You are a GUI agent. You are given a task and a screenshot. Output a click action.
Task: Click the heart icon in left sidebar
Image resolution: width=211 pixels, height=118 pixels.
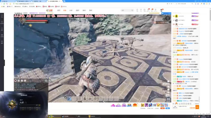point(2,16)
